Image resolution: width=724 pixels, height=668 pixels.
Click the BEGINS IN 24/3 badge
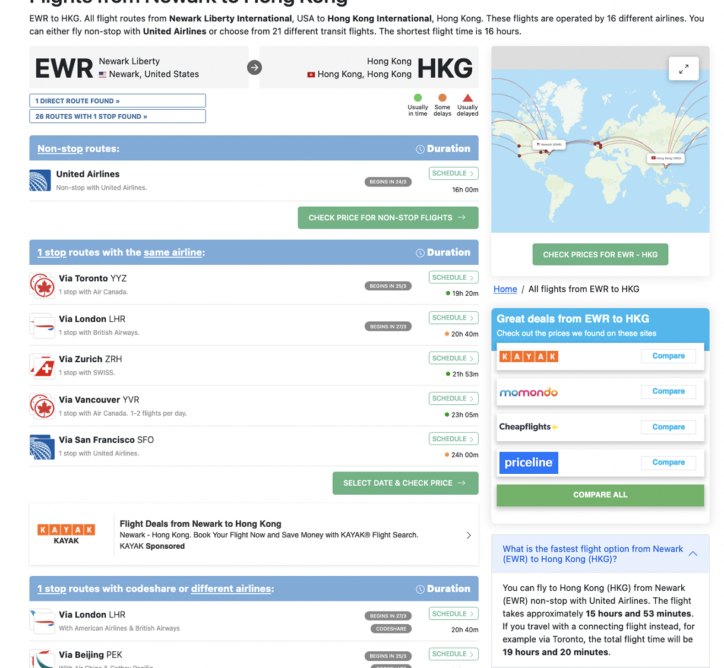click(388, 182)
